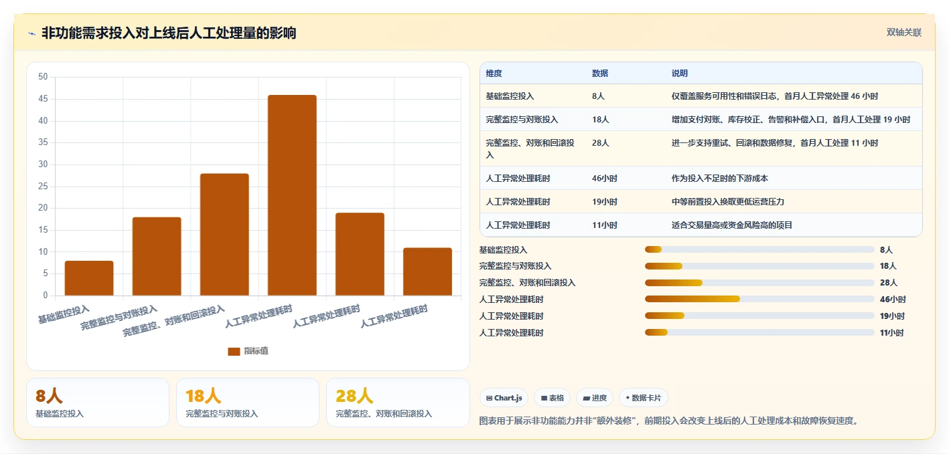Click the panel title 非功能需求投入对上线后人工处理量的影响
The height and width of the screenshot is (454, 949).
[169, 33]
